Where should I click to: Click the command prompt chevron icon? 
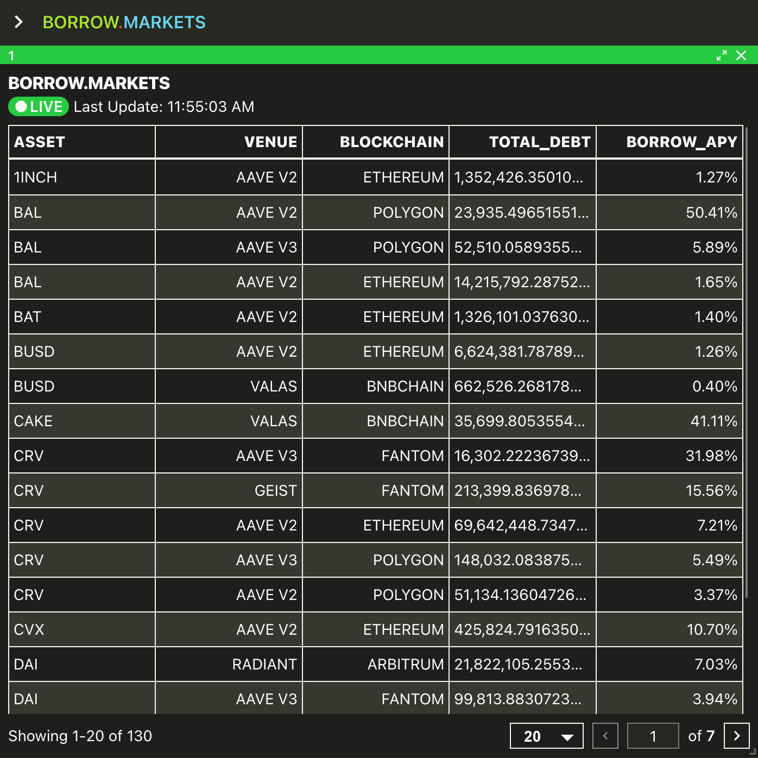(19, 22)
